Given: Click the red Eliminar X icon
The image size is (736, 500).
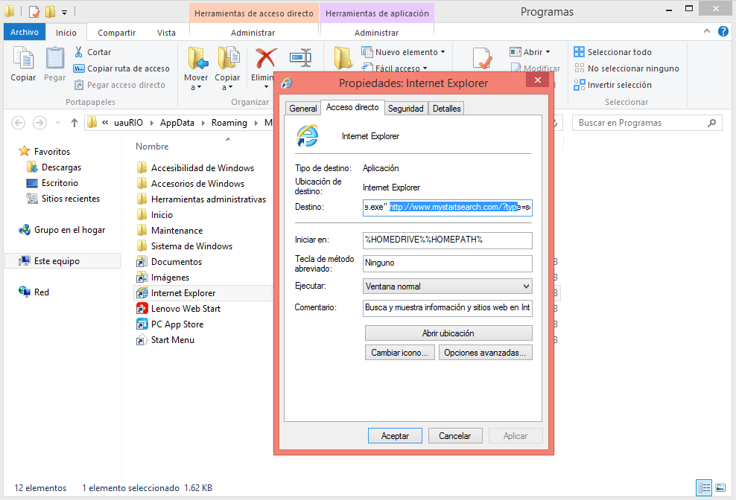Looking at the screenshot, I should click(x=265, y=59).
